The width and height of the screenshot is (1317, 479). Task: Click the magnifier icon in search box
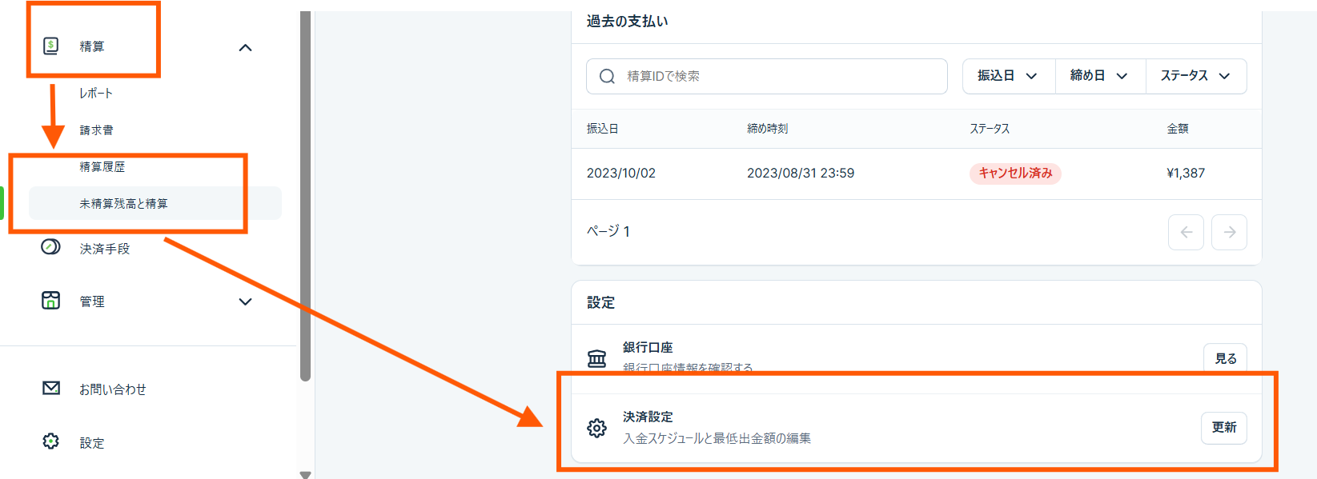608,76
